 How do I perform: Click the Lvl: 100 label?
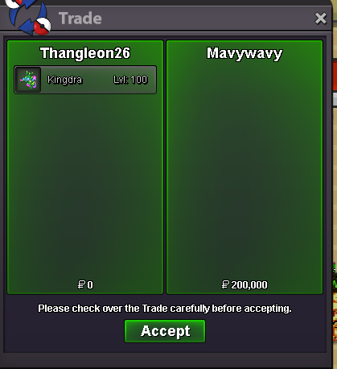tap(130, 80)
